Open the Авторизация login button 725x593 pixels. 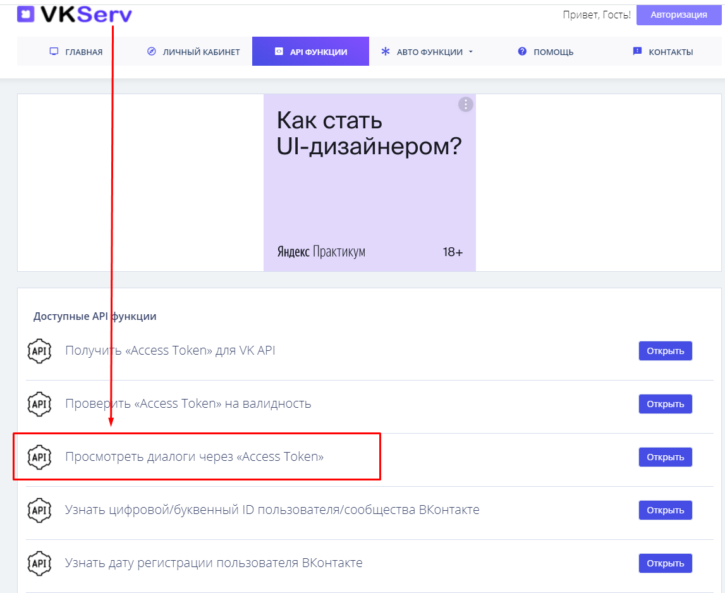678,15
